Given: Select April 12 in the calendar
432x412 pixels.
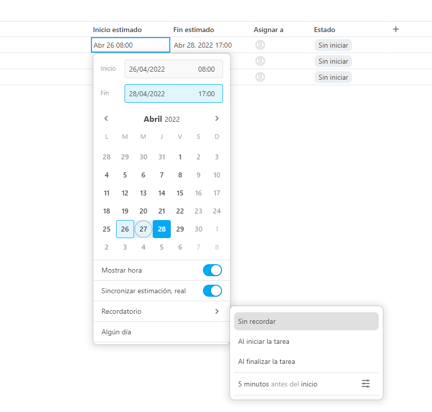Looking at the screenshot, I should point(125,193).
